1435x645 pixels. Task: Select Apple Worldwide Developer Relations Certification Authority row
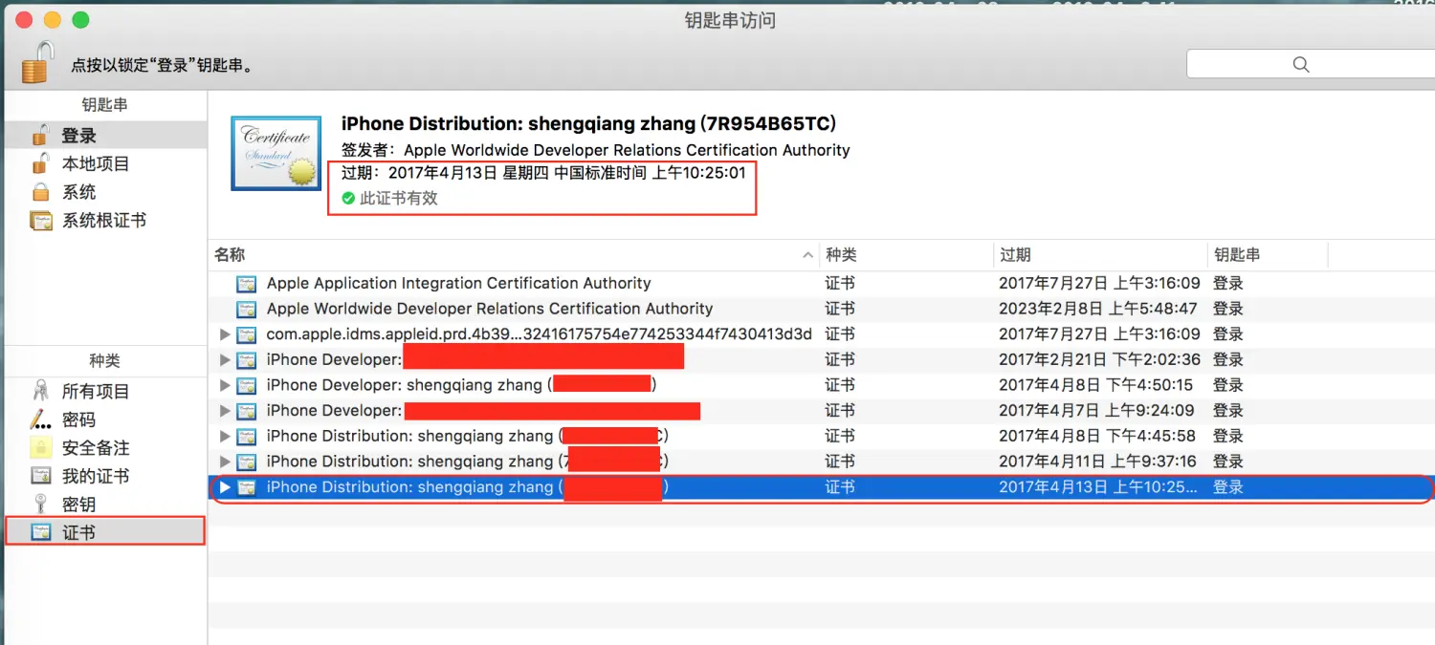[822, 309]
